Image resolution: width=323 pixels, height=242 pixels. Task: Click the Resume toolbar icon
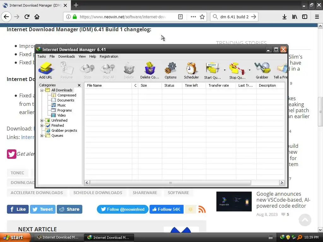coord(67,70)
